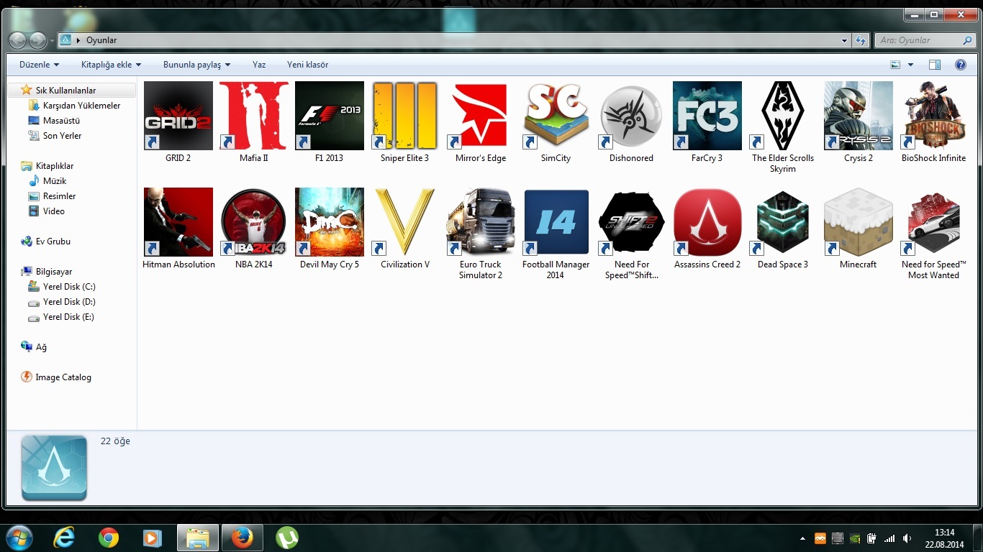
Task: Select Hitman Absolution shortcut
Action: (178, 222)
